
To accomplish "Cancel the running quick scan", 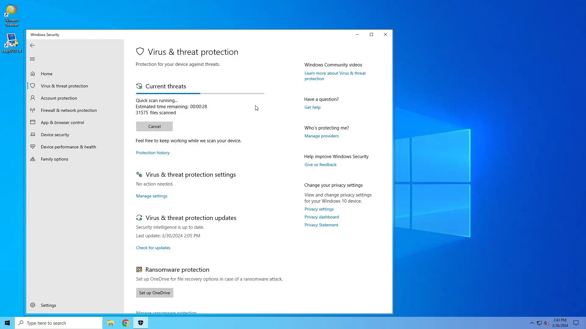I will coord(154,126).
